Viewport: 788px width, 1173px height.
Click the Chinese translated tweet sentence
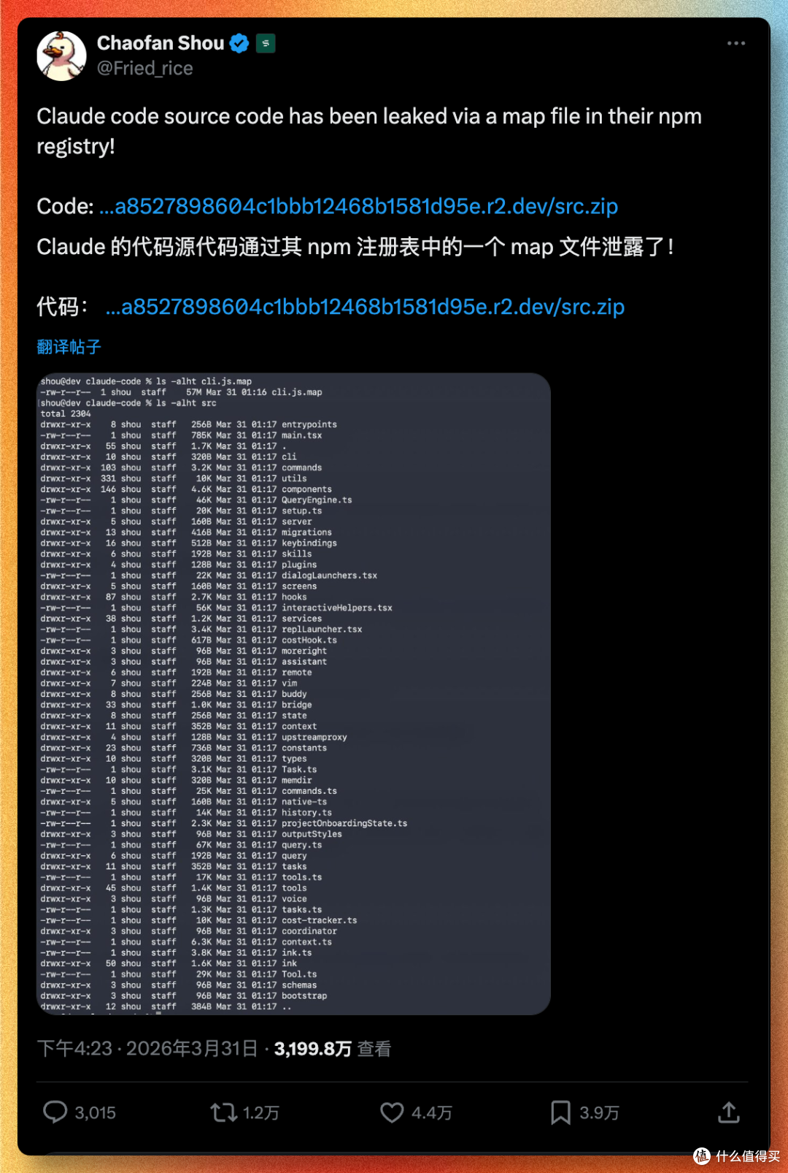tap(355, 247)
